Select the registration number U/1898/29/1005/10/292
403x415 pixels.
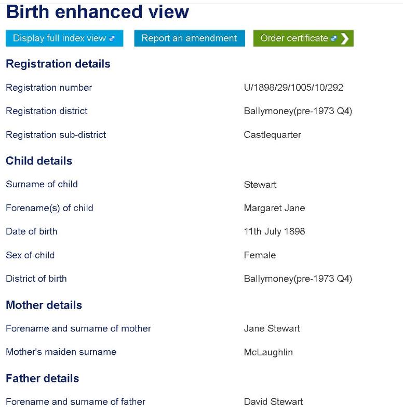(293, 88)
